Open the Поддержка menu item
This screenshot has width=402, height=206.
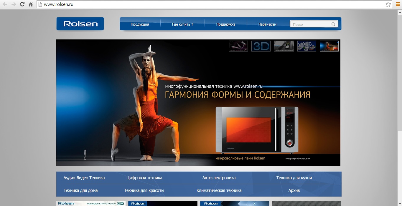tap(226, 24)
